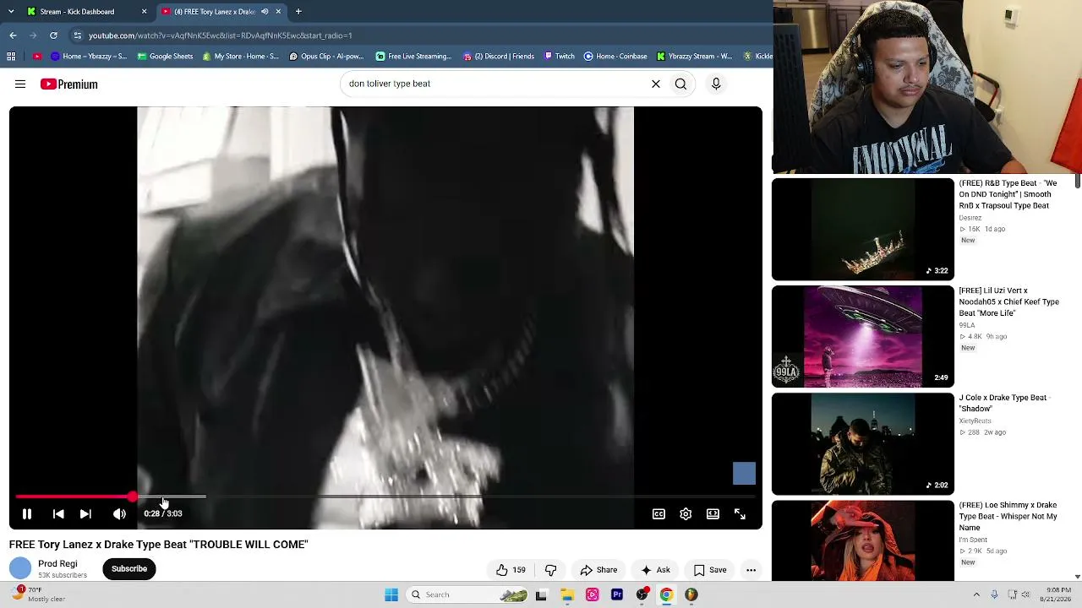Open Loe Shimmy 'Whisper Not My Name' title
1082x608 pixels.
[1008, 516]
